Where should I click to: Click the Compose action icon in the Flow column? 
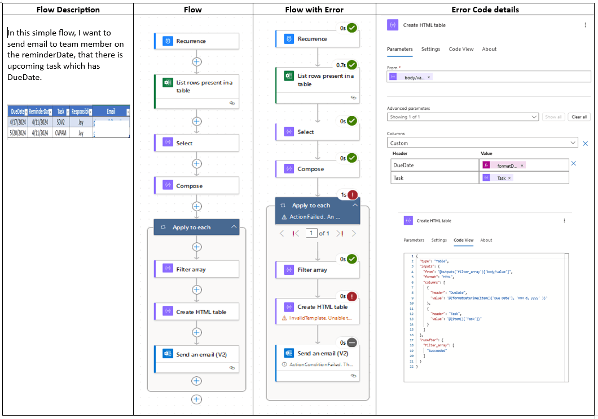[x=168, y=185]
